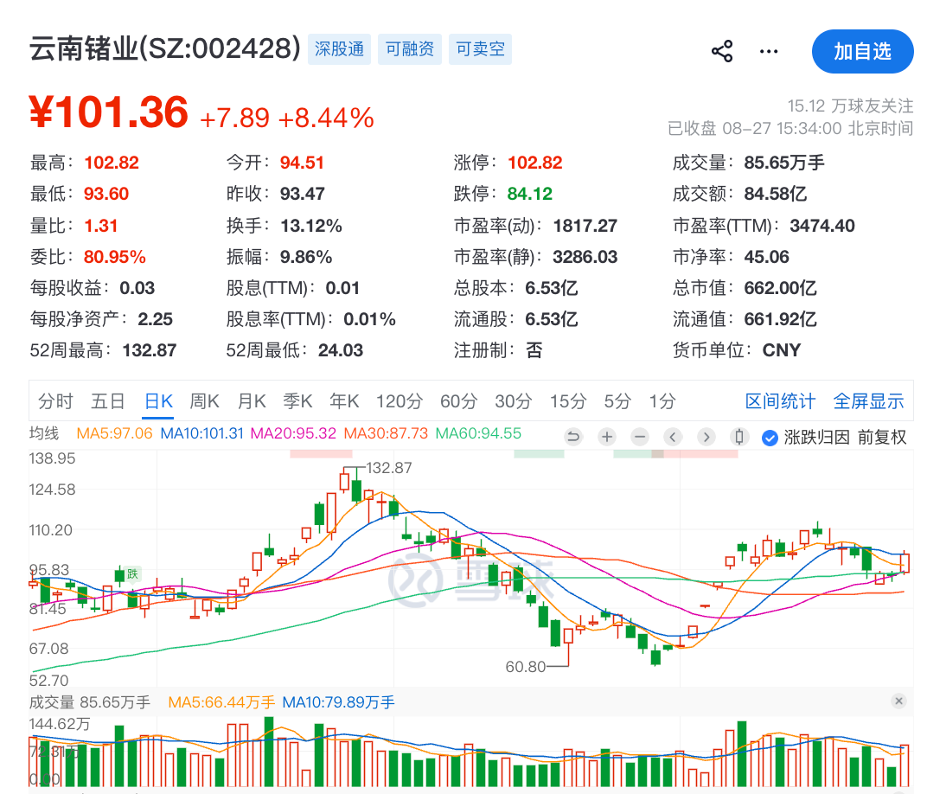Open the three-dots more options menu
Image resolution: width=927 pixels, height=794 pixels.
(769, 51)
